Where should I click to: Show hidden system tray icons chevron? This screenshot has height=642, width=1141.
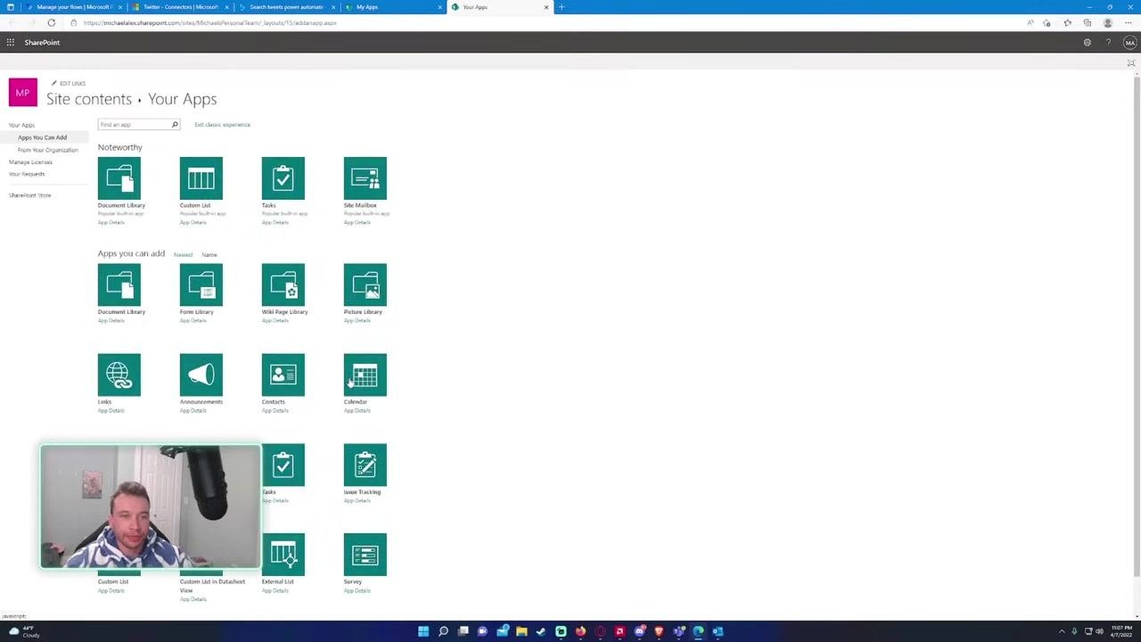tap(1061, 631)
